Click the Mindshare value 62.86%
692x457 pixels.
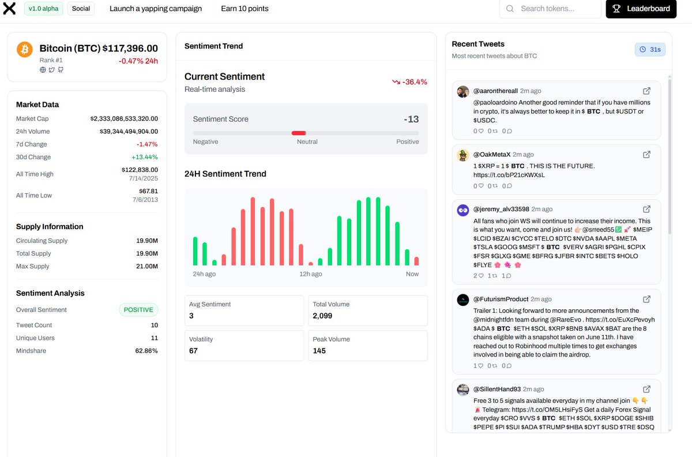click(x=146, y=351)
